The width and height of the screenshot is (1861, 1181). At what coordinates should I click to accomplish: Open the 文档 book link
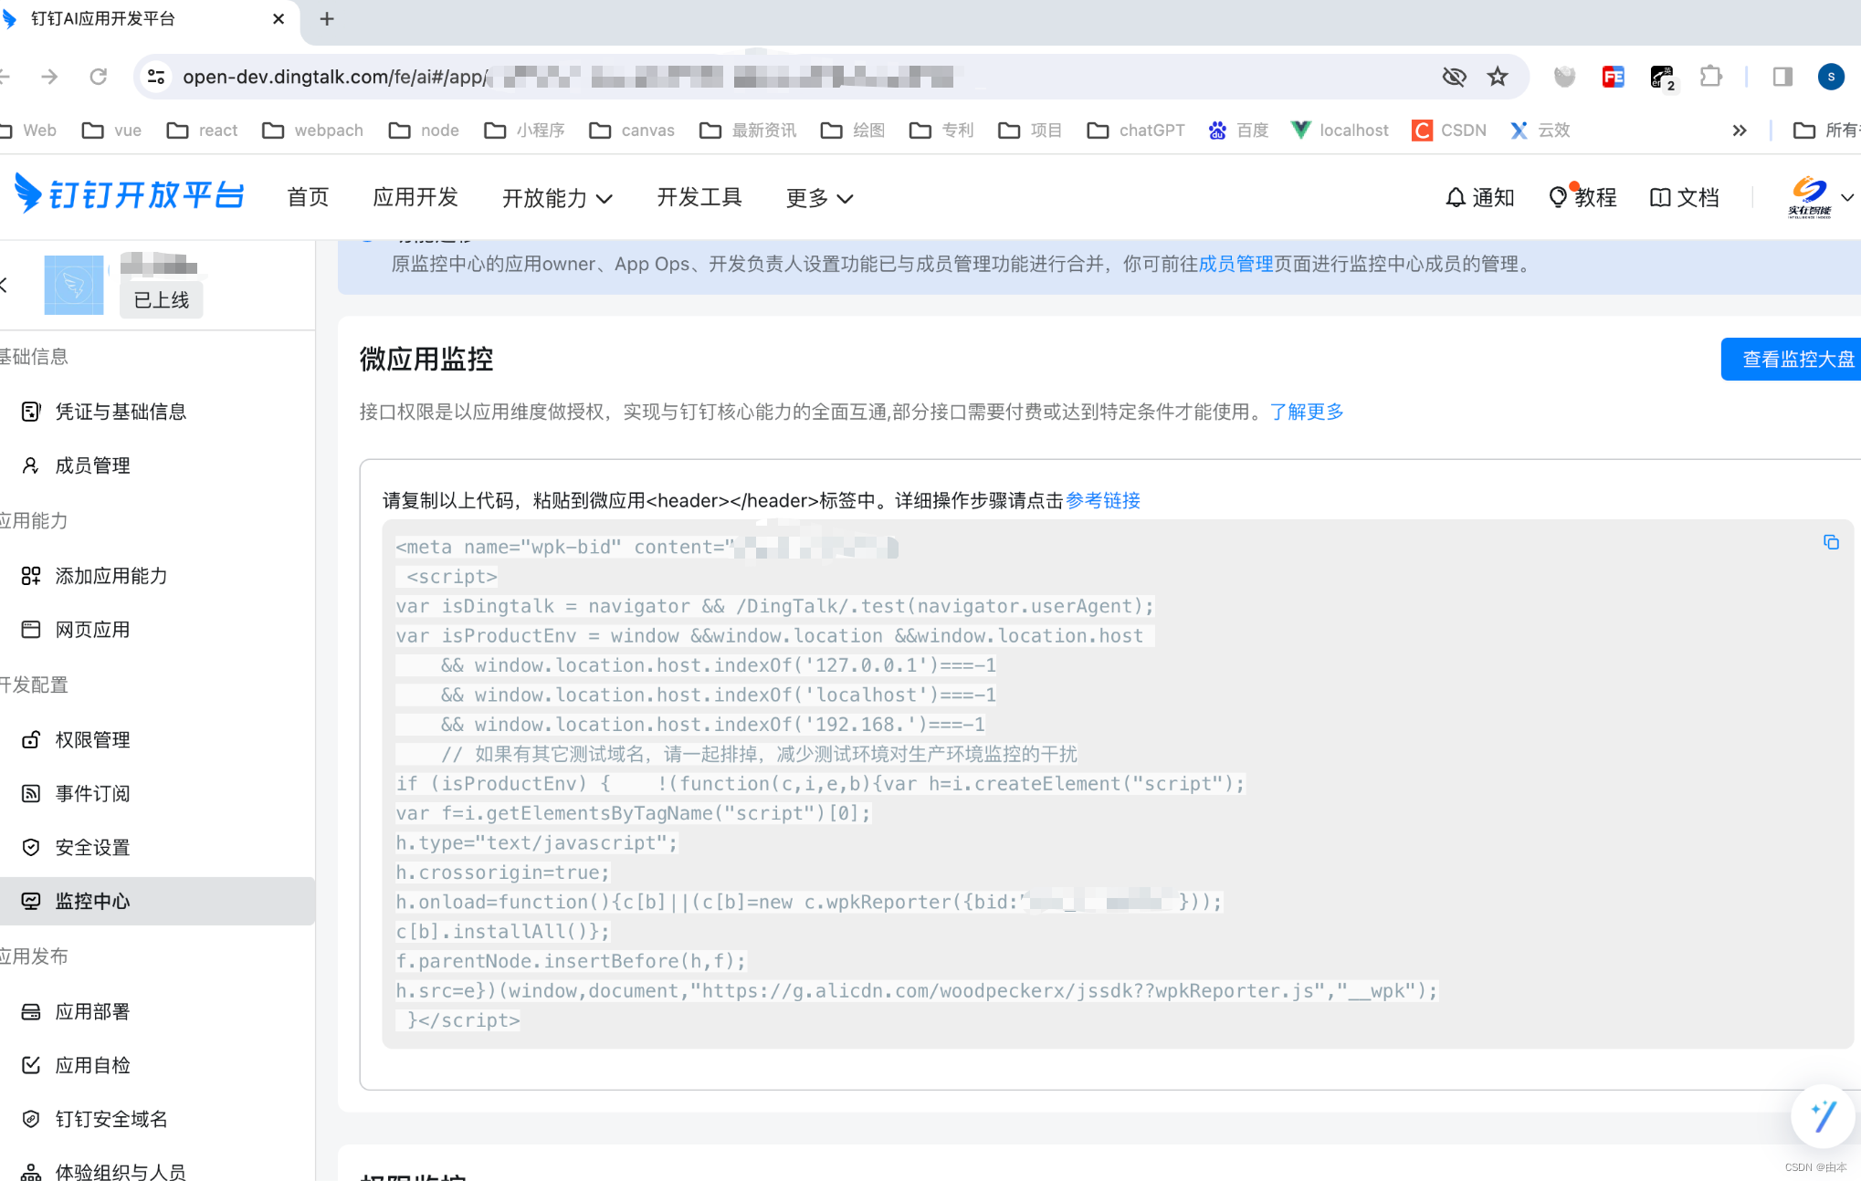click(1685, 197)
